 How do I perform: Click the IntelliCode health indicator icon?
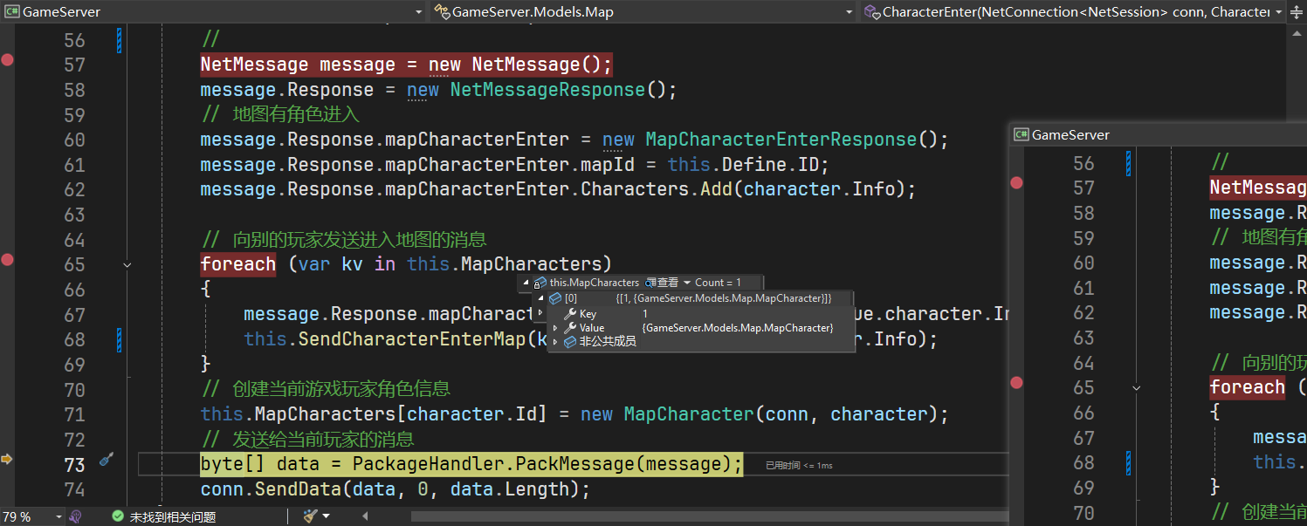point(75,516)
